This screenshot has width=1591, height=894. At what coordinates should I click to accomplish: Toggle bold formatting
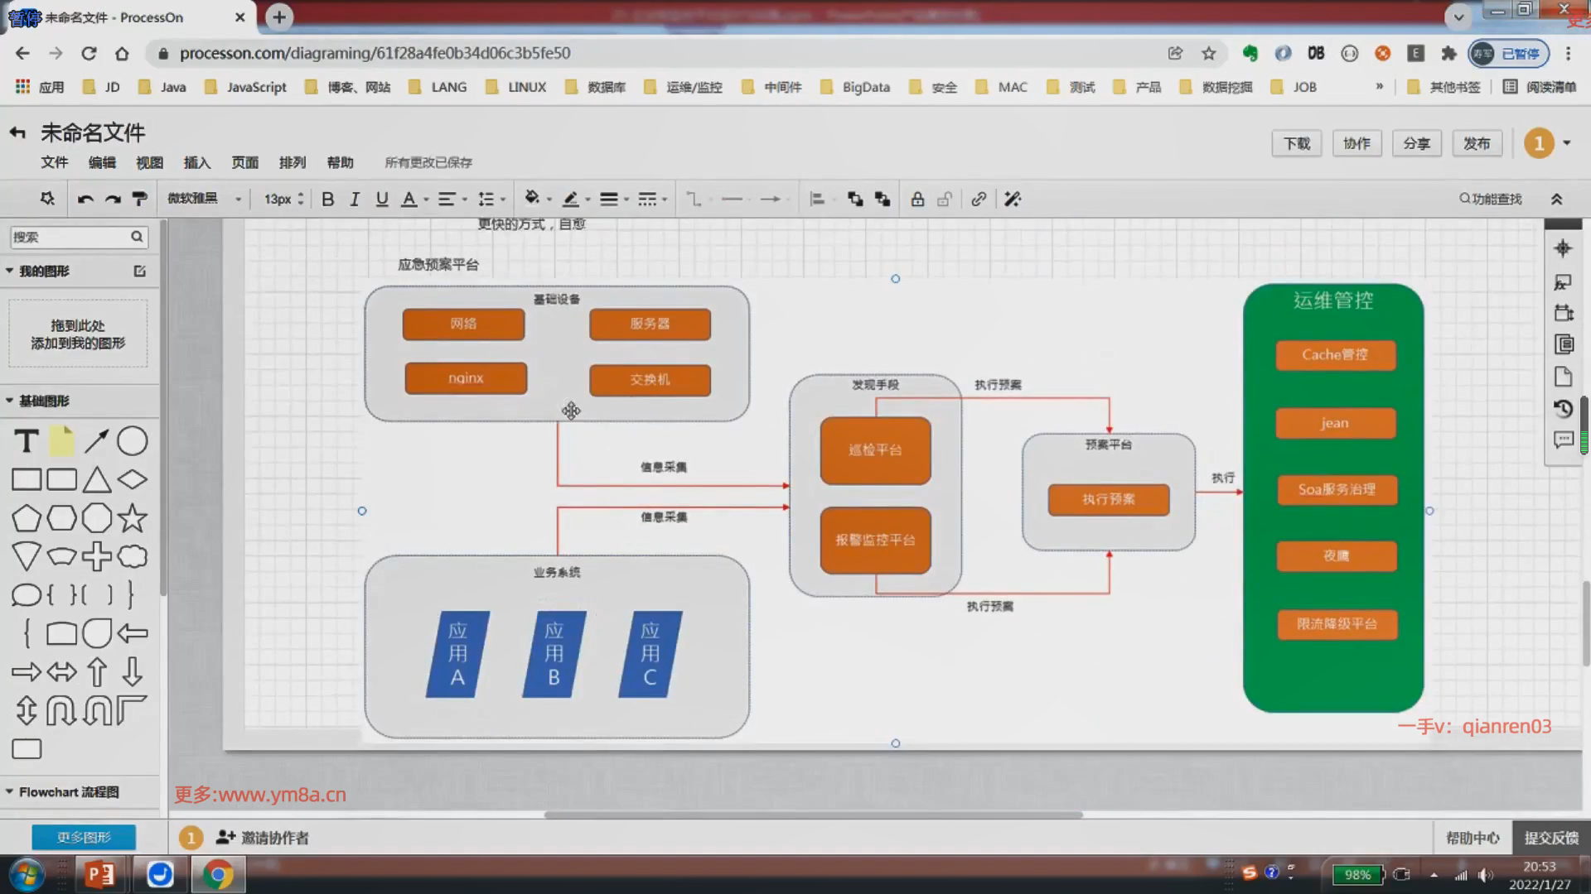tap(327, 199)
